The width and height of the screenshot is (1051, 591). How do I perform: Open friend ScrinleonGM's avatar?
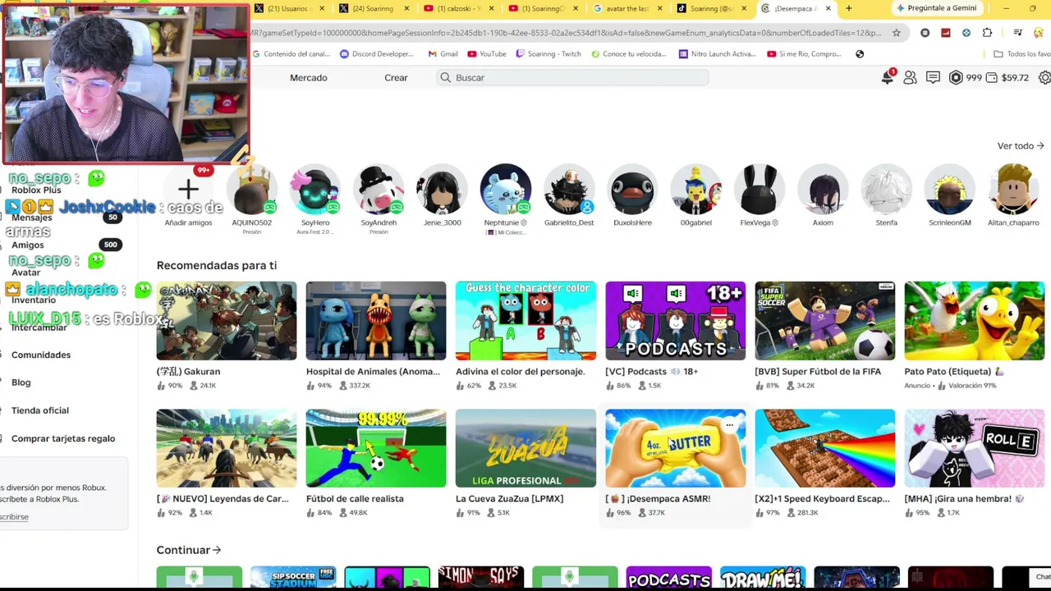[x=950, y=190]
